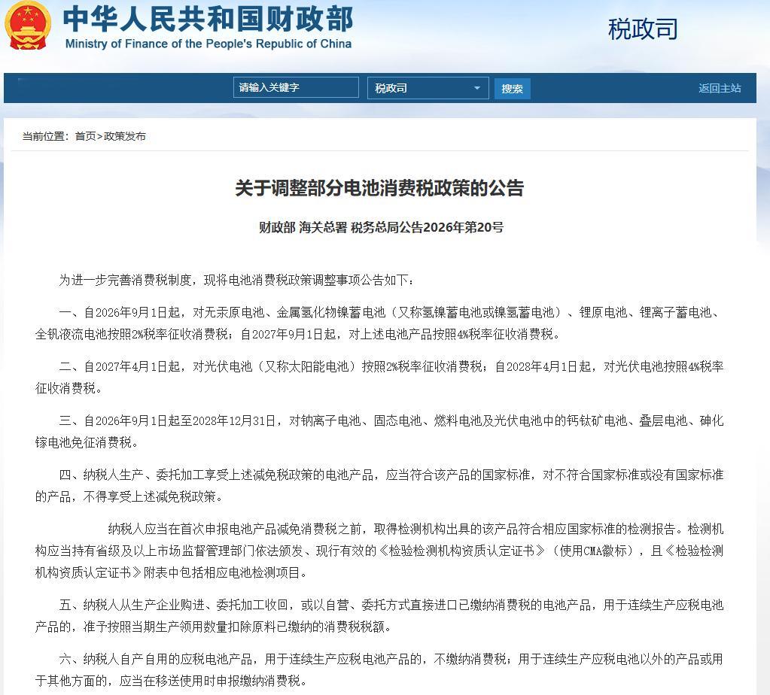770x695 pixels.
Task: Click the intro sentence 为进一步完善消费税制度
Action: pos(236,281)
